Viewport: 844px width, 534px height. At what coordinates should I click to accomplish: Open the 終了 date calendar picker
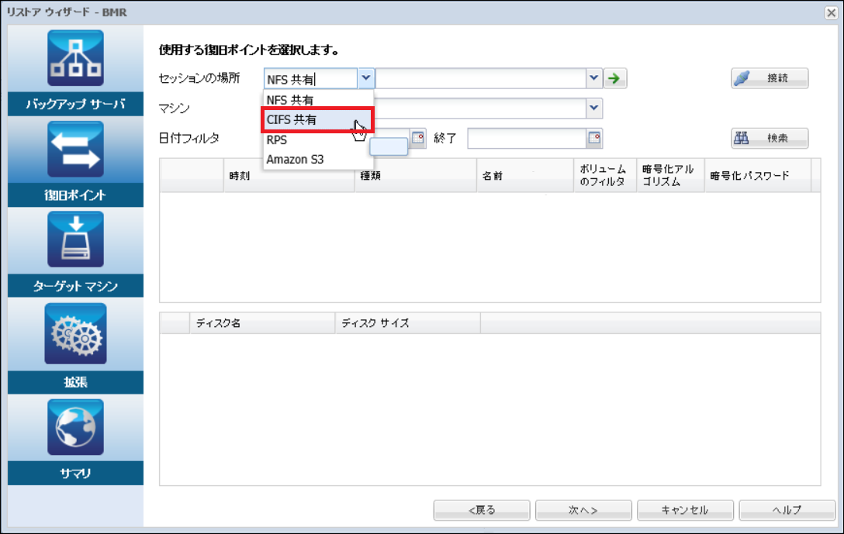tap(594, 138)
